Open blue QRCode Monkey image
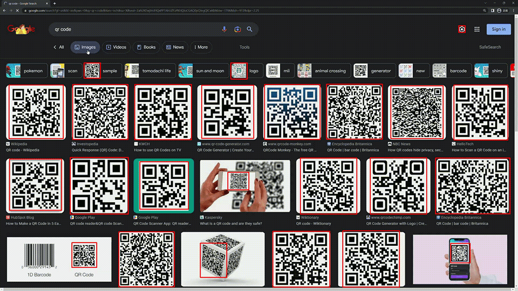The image size is (518, 291). [292, 112]
